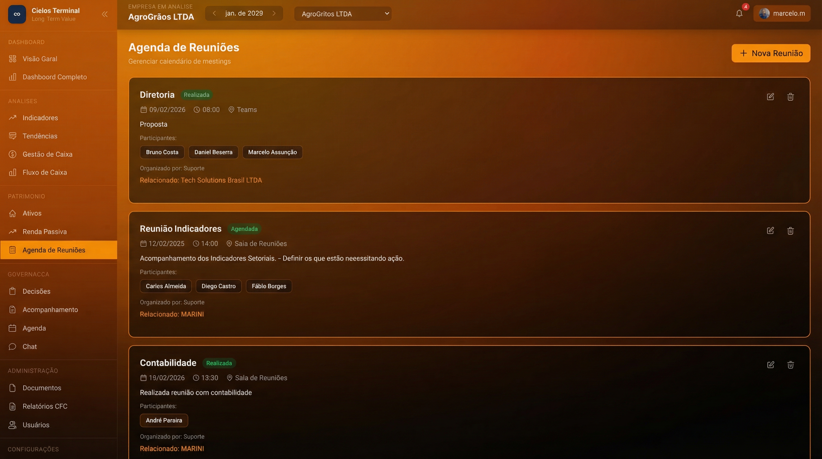Edit the Diretoria meeting
The height and width of the screenshot is (459, 822).
(x=770, y=97)
